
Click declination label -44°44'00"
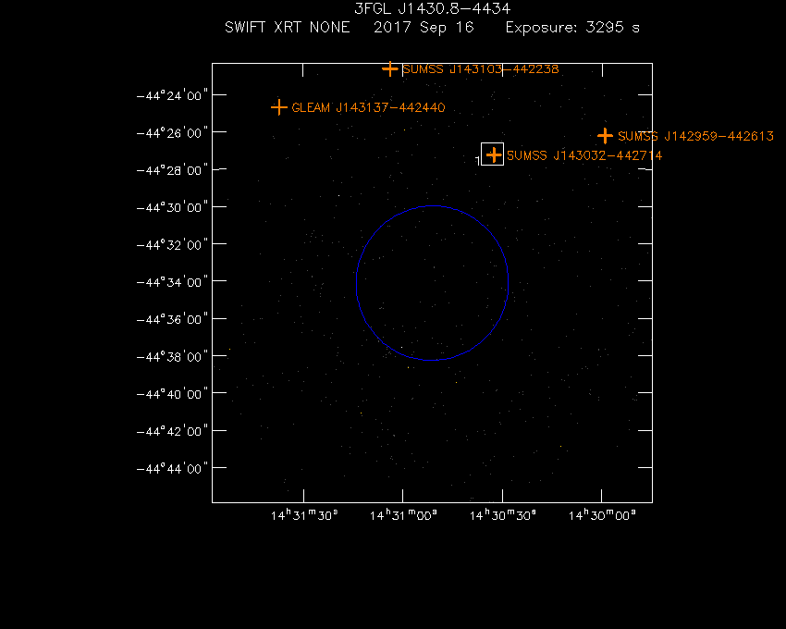[172, 468]
